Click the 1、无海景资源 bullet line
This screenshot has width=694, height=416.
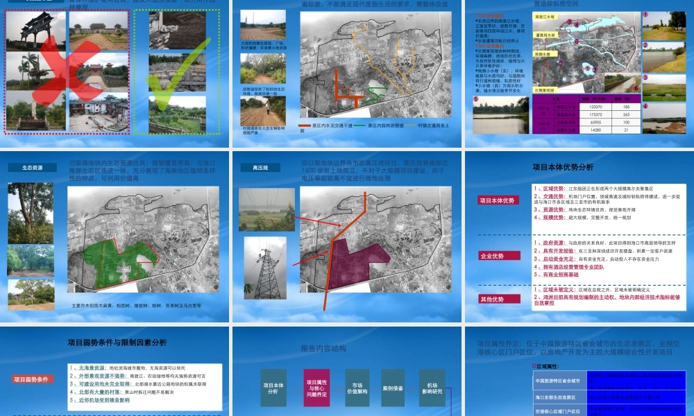point(128,367)
